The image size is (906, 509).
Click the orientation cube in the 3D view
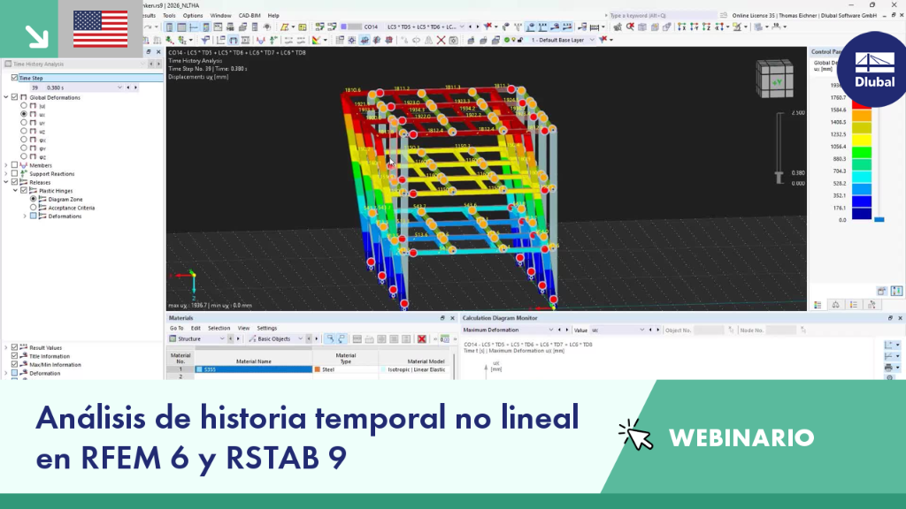coord(775,79)
